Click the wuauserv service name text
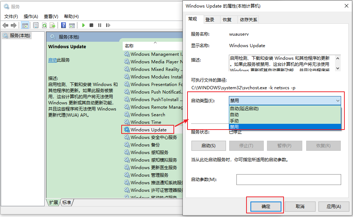Screen dimensions: 353x217 click(x=239, y=34)
